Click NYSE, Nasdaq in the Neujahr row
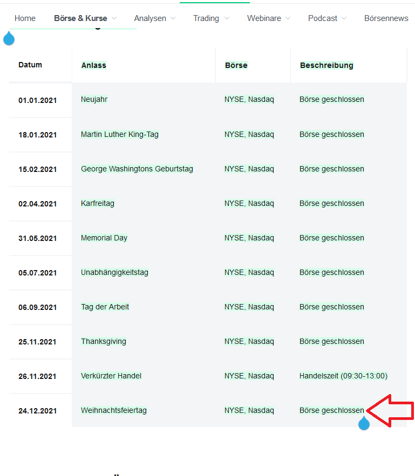Viewport: 415px width, 476px height. tap(249, 99)
